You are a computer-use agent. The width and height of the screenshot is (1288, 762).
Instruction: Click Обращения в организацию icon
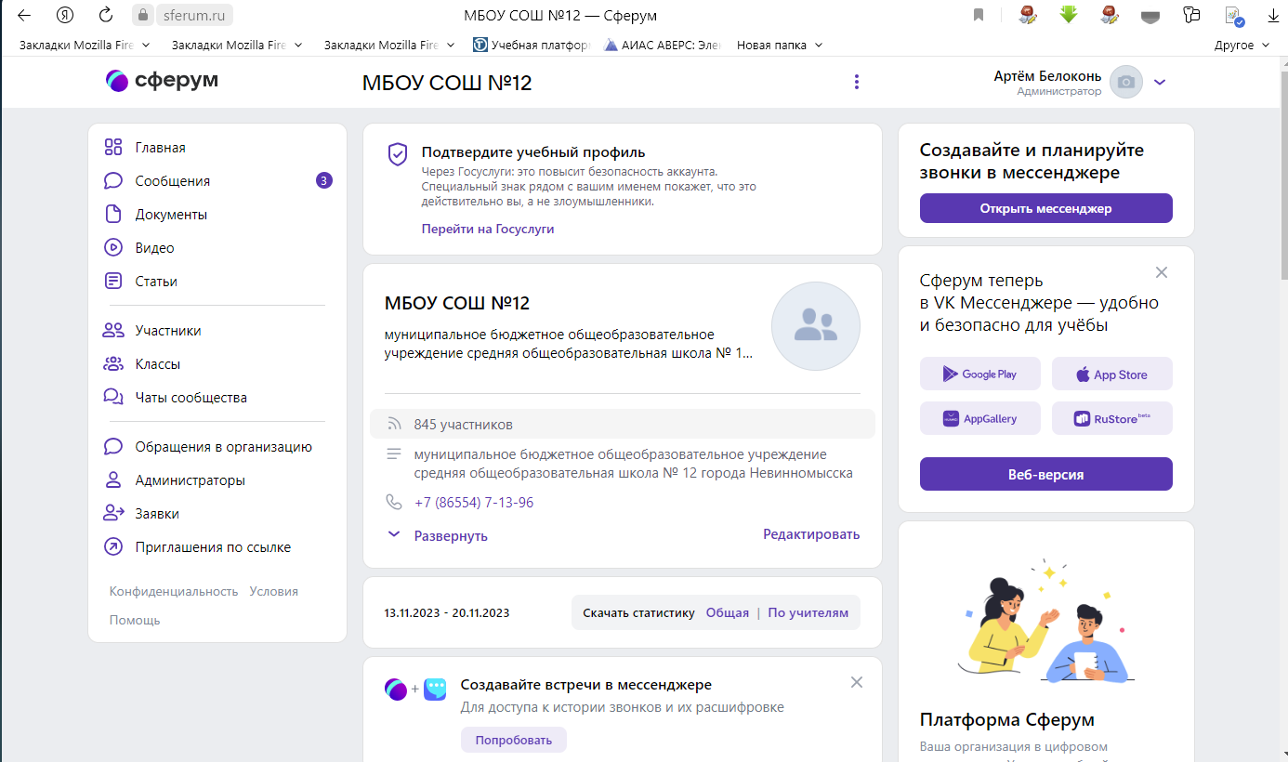pos(113,446)
